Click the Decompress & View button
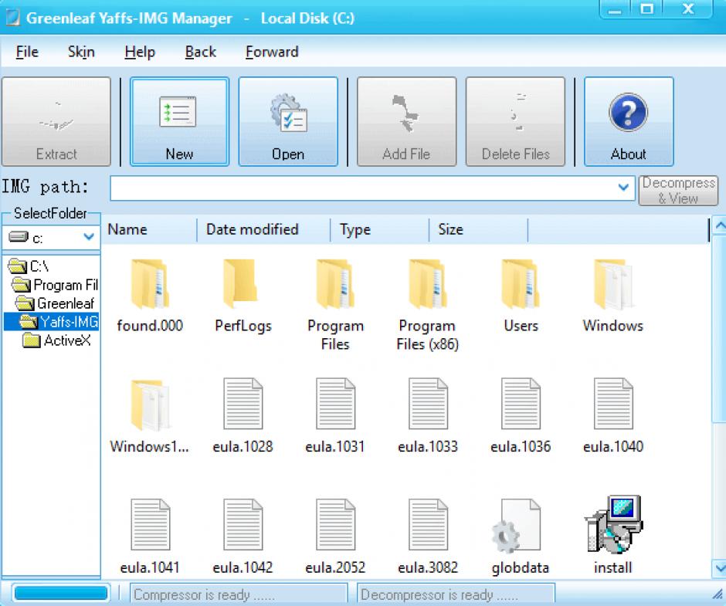The width and height of the screenshot is (726, 606). pos(678,190)
